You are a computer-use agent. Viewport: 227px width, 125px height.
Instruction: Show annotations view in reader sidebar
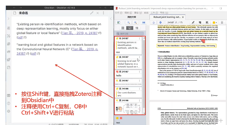coord(130,28)
